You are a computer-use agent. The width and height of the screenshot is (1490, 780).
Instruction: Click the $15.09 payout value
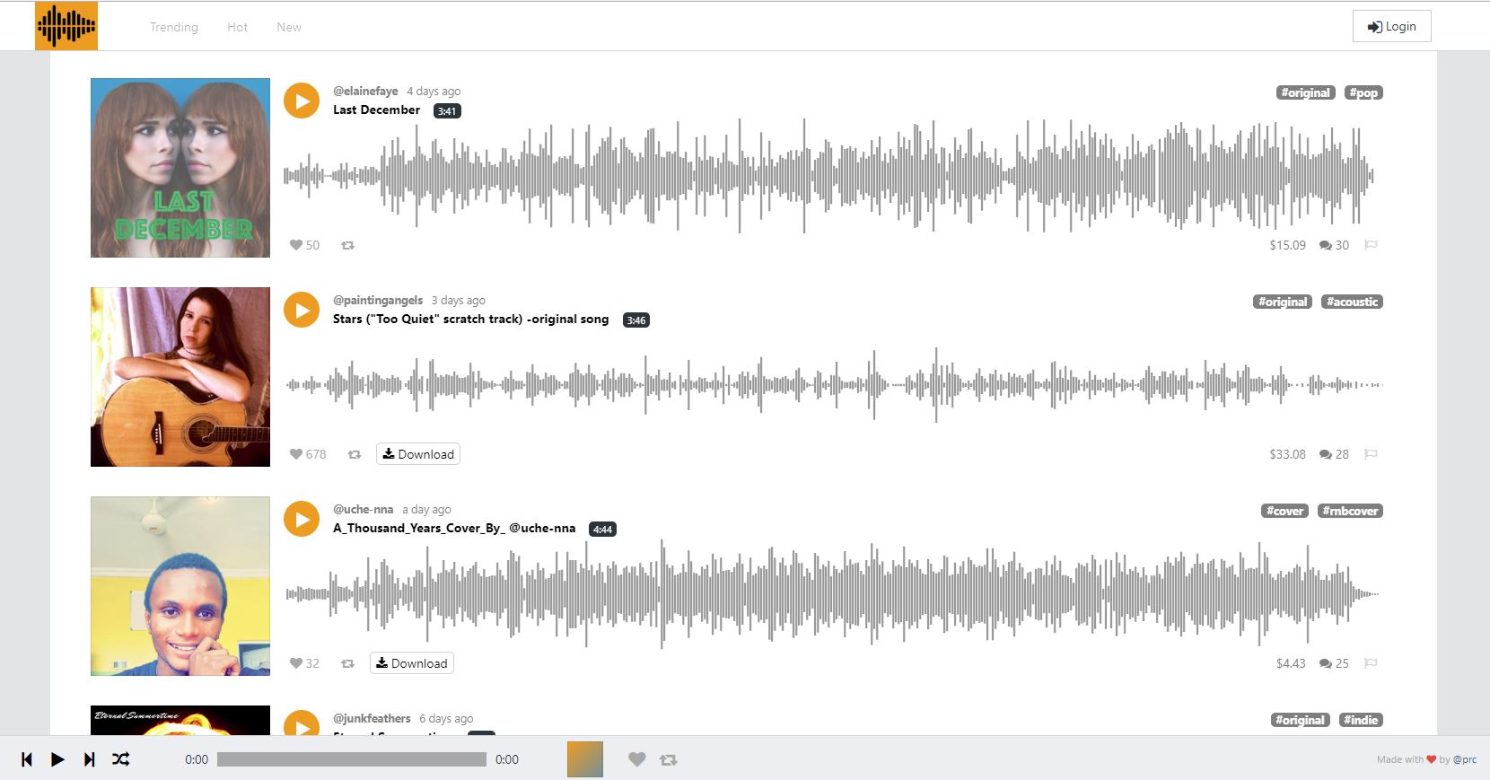(1287, 245)
